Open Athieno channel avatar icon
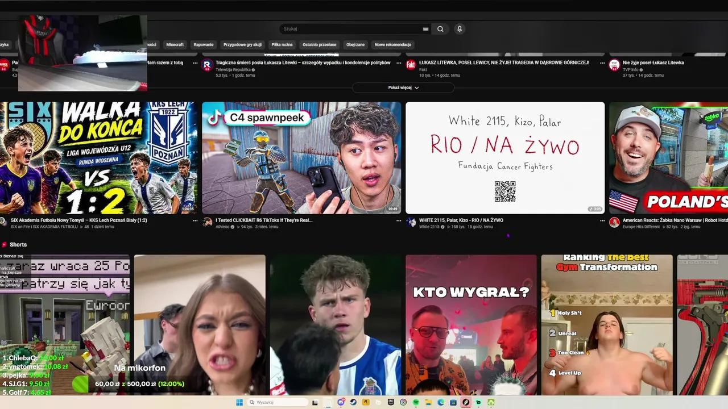This screenshot has width=728, height=409. click(207, 222)
